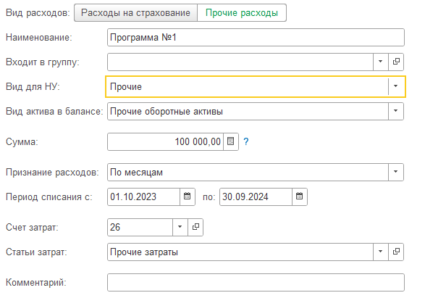Click the Сумма amount field 100 000,00

pos(165,141)
